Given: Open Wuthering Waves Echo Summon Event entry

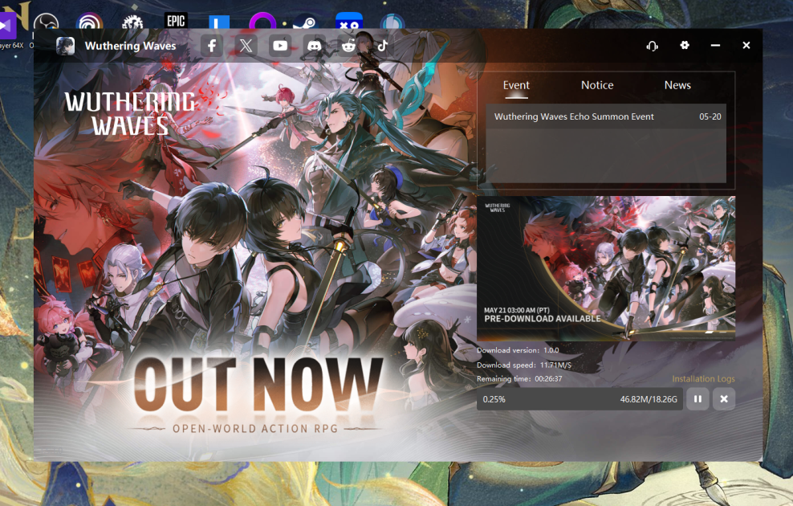Looking at the screenshot, I should (606, 116).
